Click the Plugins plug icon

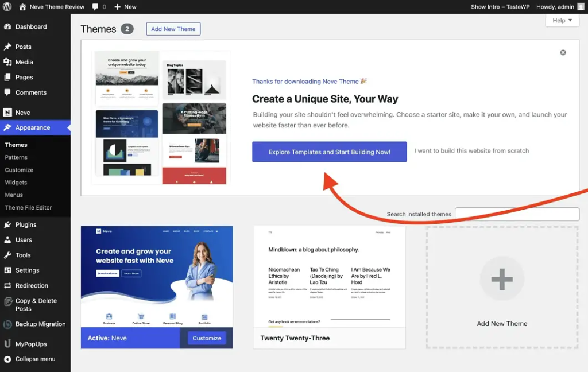(x=7, y=224)
